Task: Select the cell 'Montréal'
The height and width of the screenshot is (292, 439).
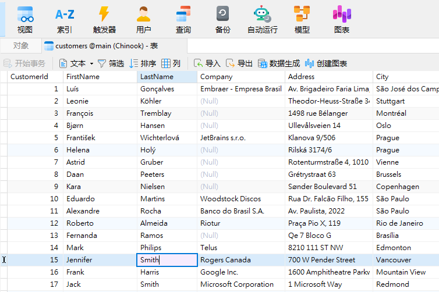Action: click(406, 113)
